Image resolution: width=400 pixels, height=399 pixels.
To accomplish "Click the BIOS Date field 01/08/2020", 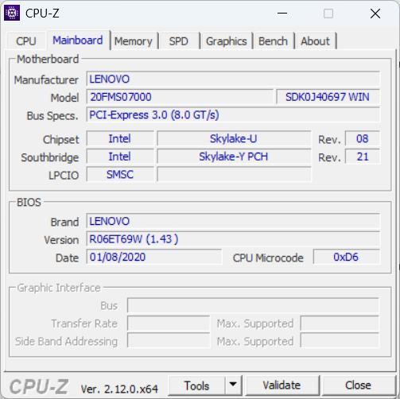I will point(154,257).
